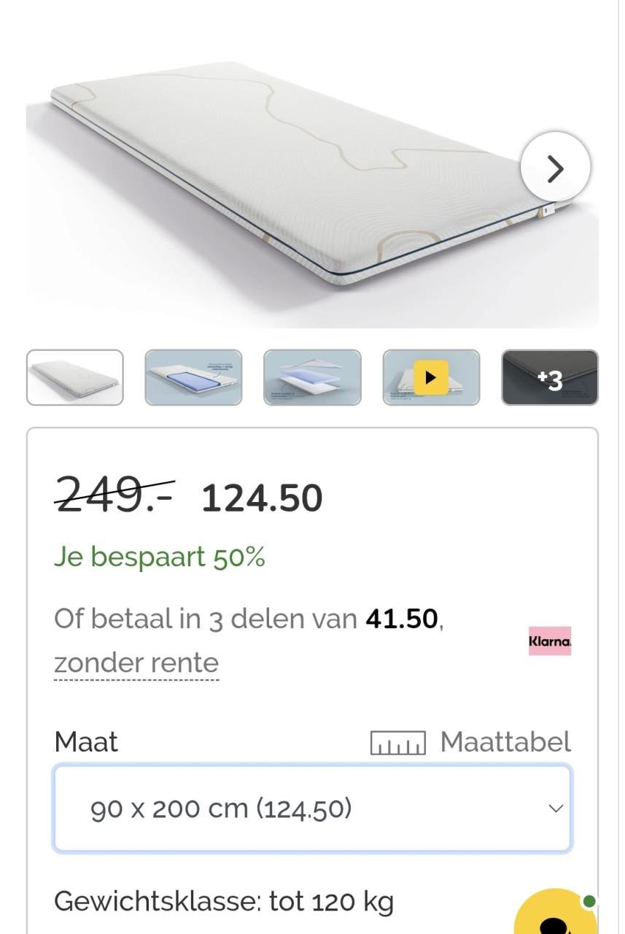Viewport: 625px width, 934px height.
Task: Click the discounted price 124.50
Action: pos(262,498)
